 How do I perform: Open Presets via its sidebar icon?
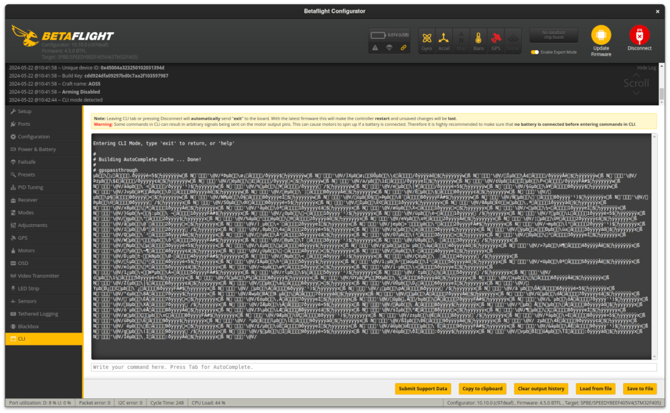point(13,175)
